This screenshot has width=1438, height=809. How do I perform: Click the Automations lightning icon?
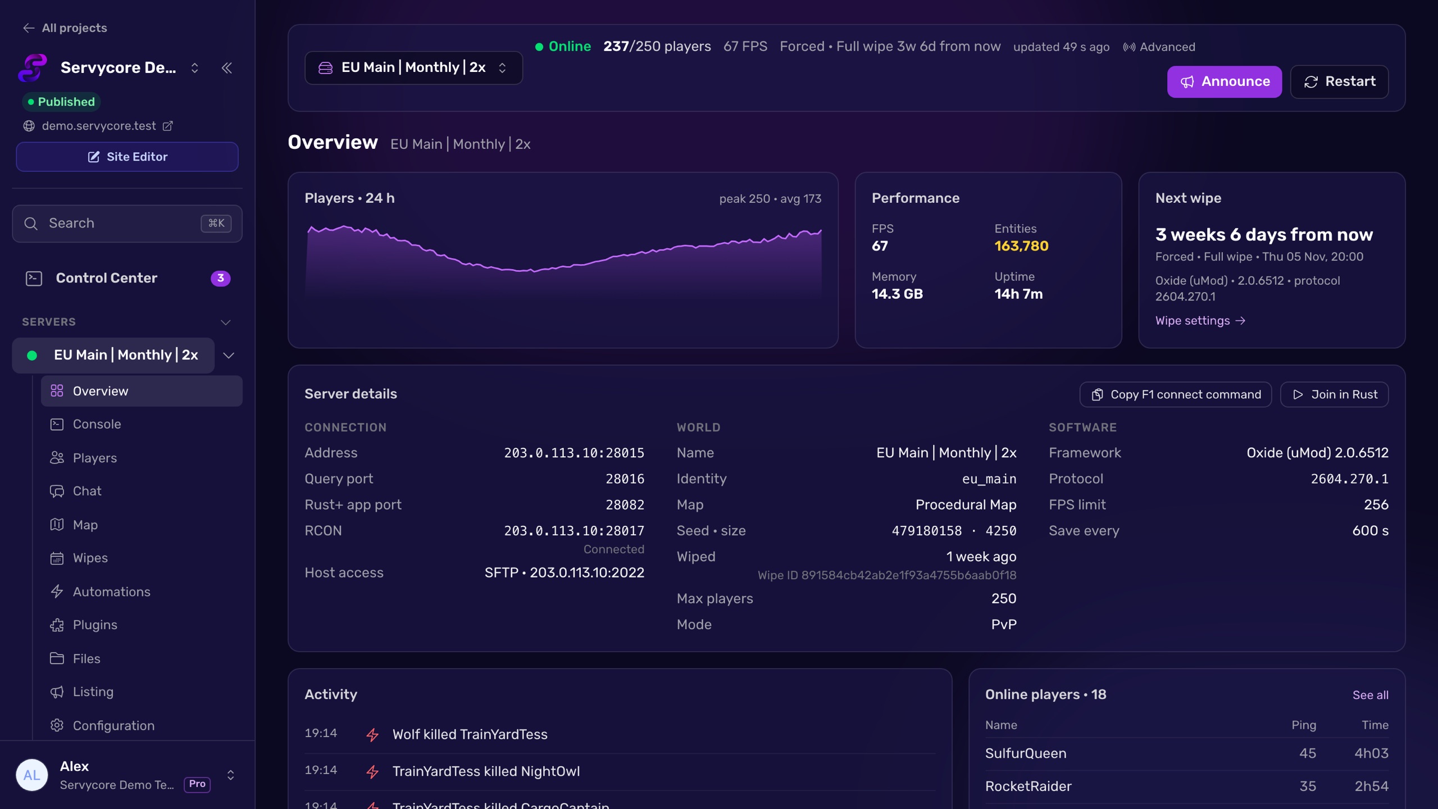tap(57, 592)
